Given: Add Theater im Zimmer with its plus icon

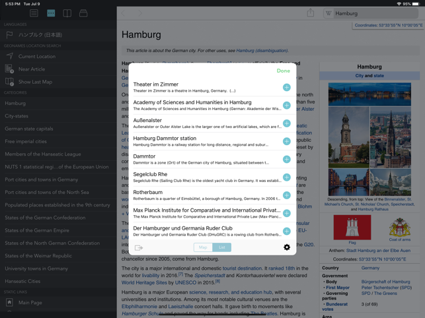Looking at the screenshot, I should point(286,87).
